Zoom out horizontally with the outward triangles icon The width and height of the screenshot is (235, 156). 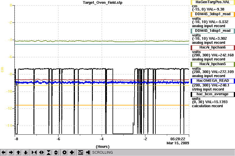[41, 152]
